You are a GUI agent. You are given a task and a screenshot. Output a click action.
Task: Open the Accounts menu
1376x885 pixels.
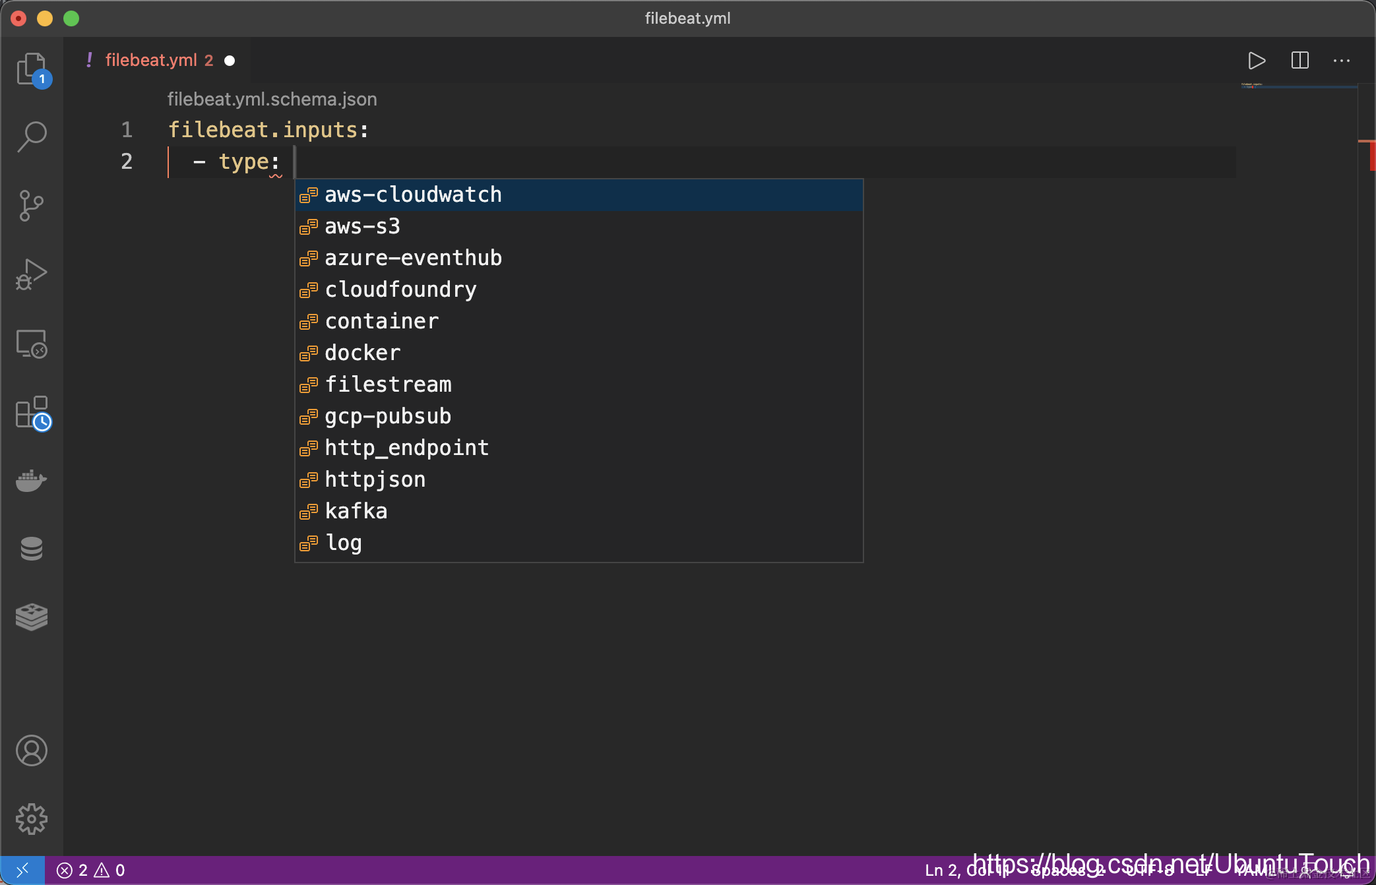[32, 750]
